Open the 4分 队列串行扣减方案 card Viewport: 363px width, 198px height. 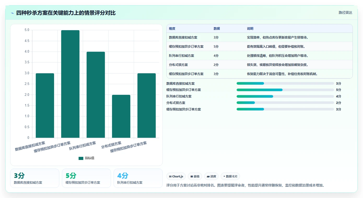tap(138, 178)
